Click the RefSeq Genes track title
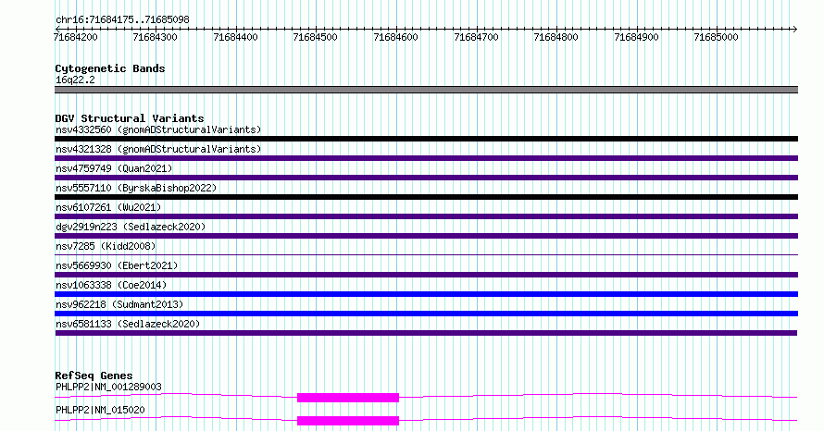 tap(94, 376)
